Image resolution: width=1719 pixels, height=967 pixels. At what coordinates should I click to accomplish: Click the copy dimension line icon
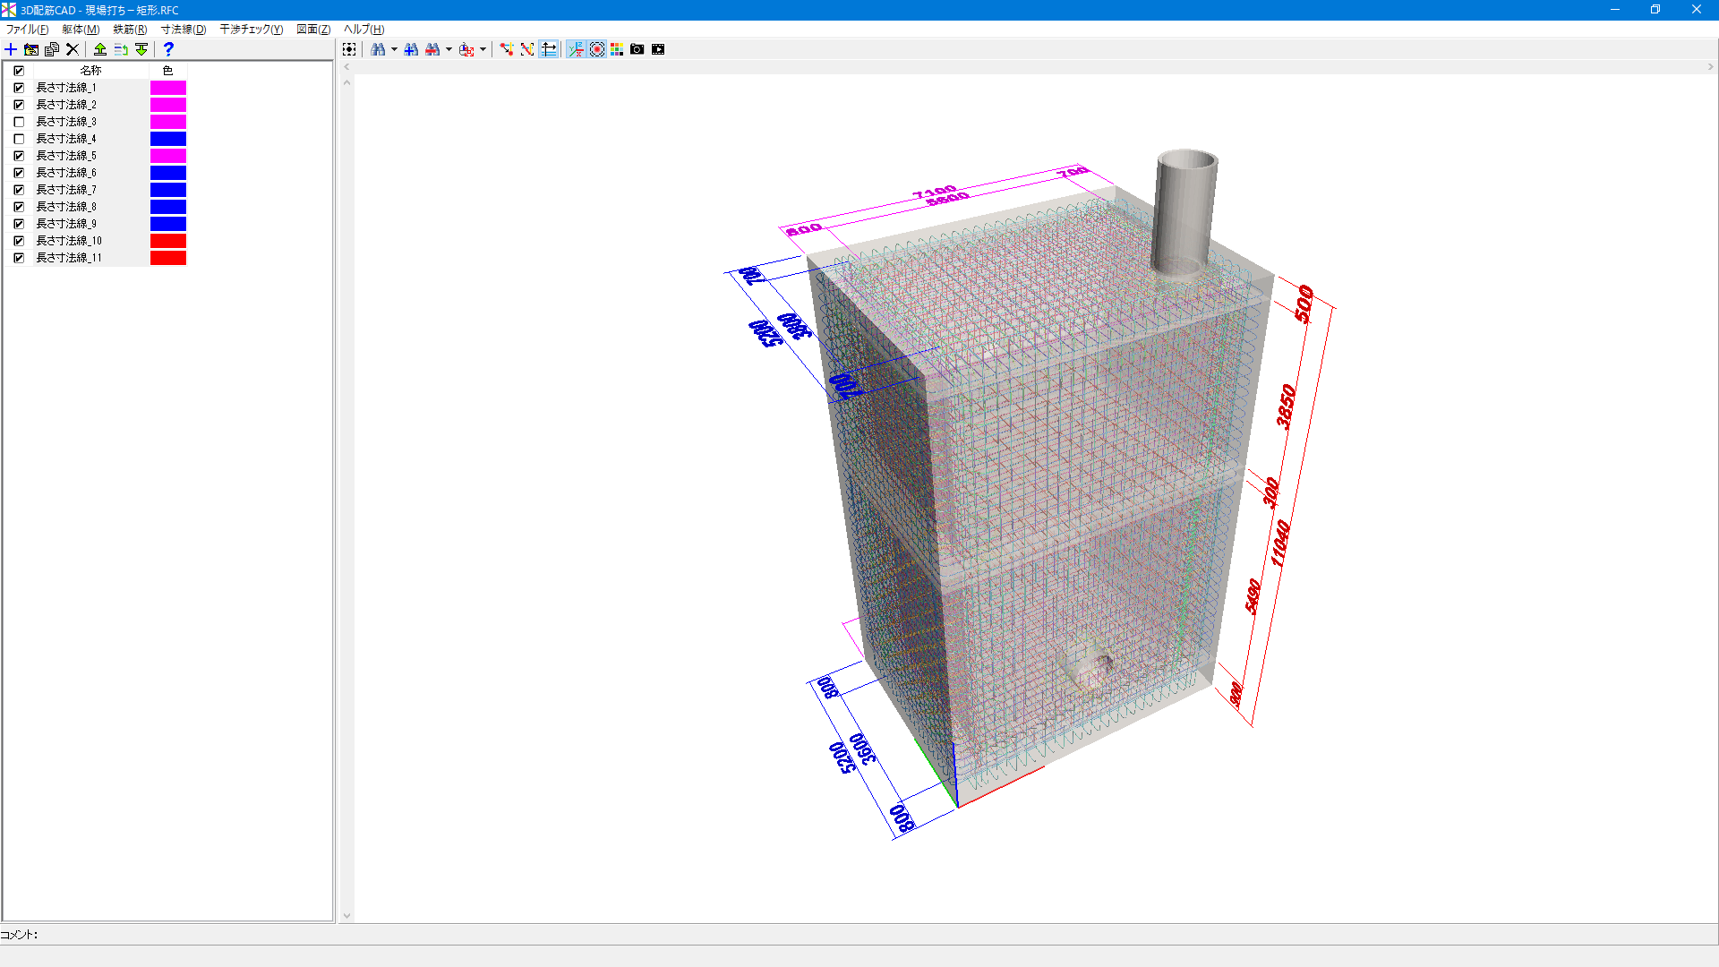click(52, 49)
